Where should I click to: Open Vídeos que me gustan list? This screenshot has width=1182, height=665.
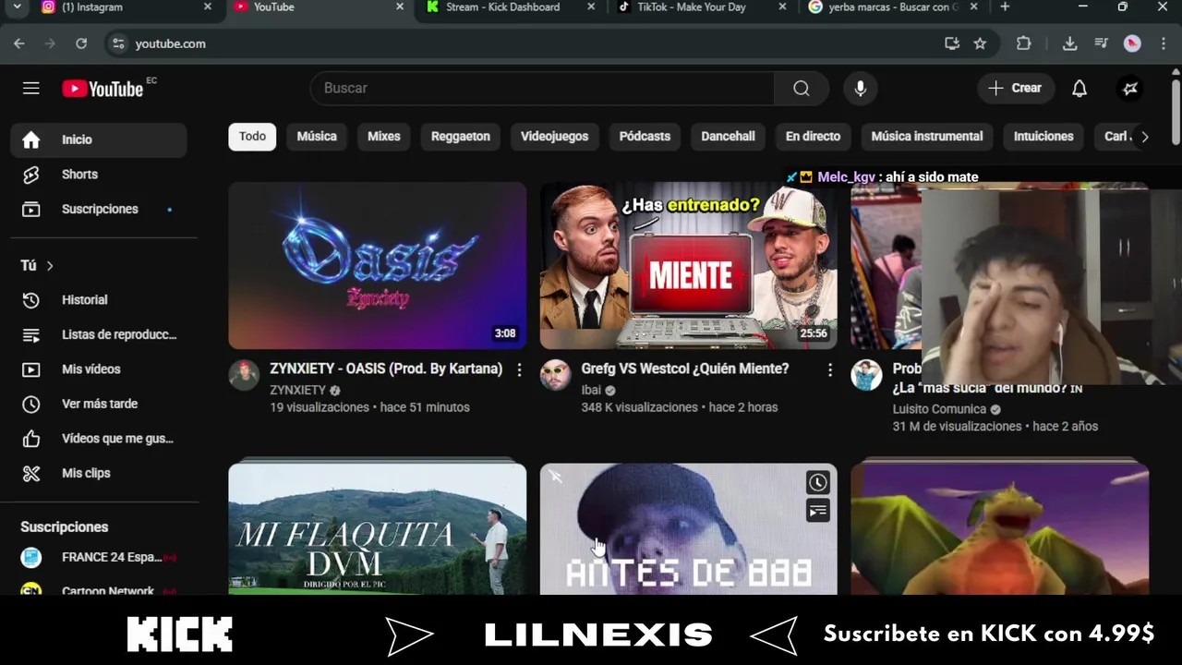99,439
